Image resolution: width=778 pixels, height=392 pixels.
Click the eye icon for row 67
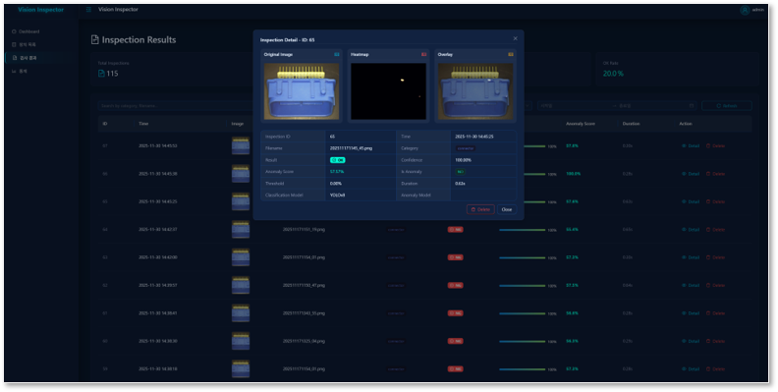tap(685, 145)
